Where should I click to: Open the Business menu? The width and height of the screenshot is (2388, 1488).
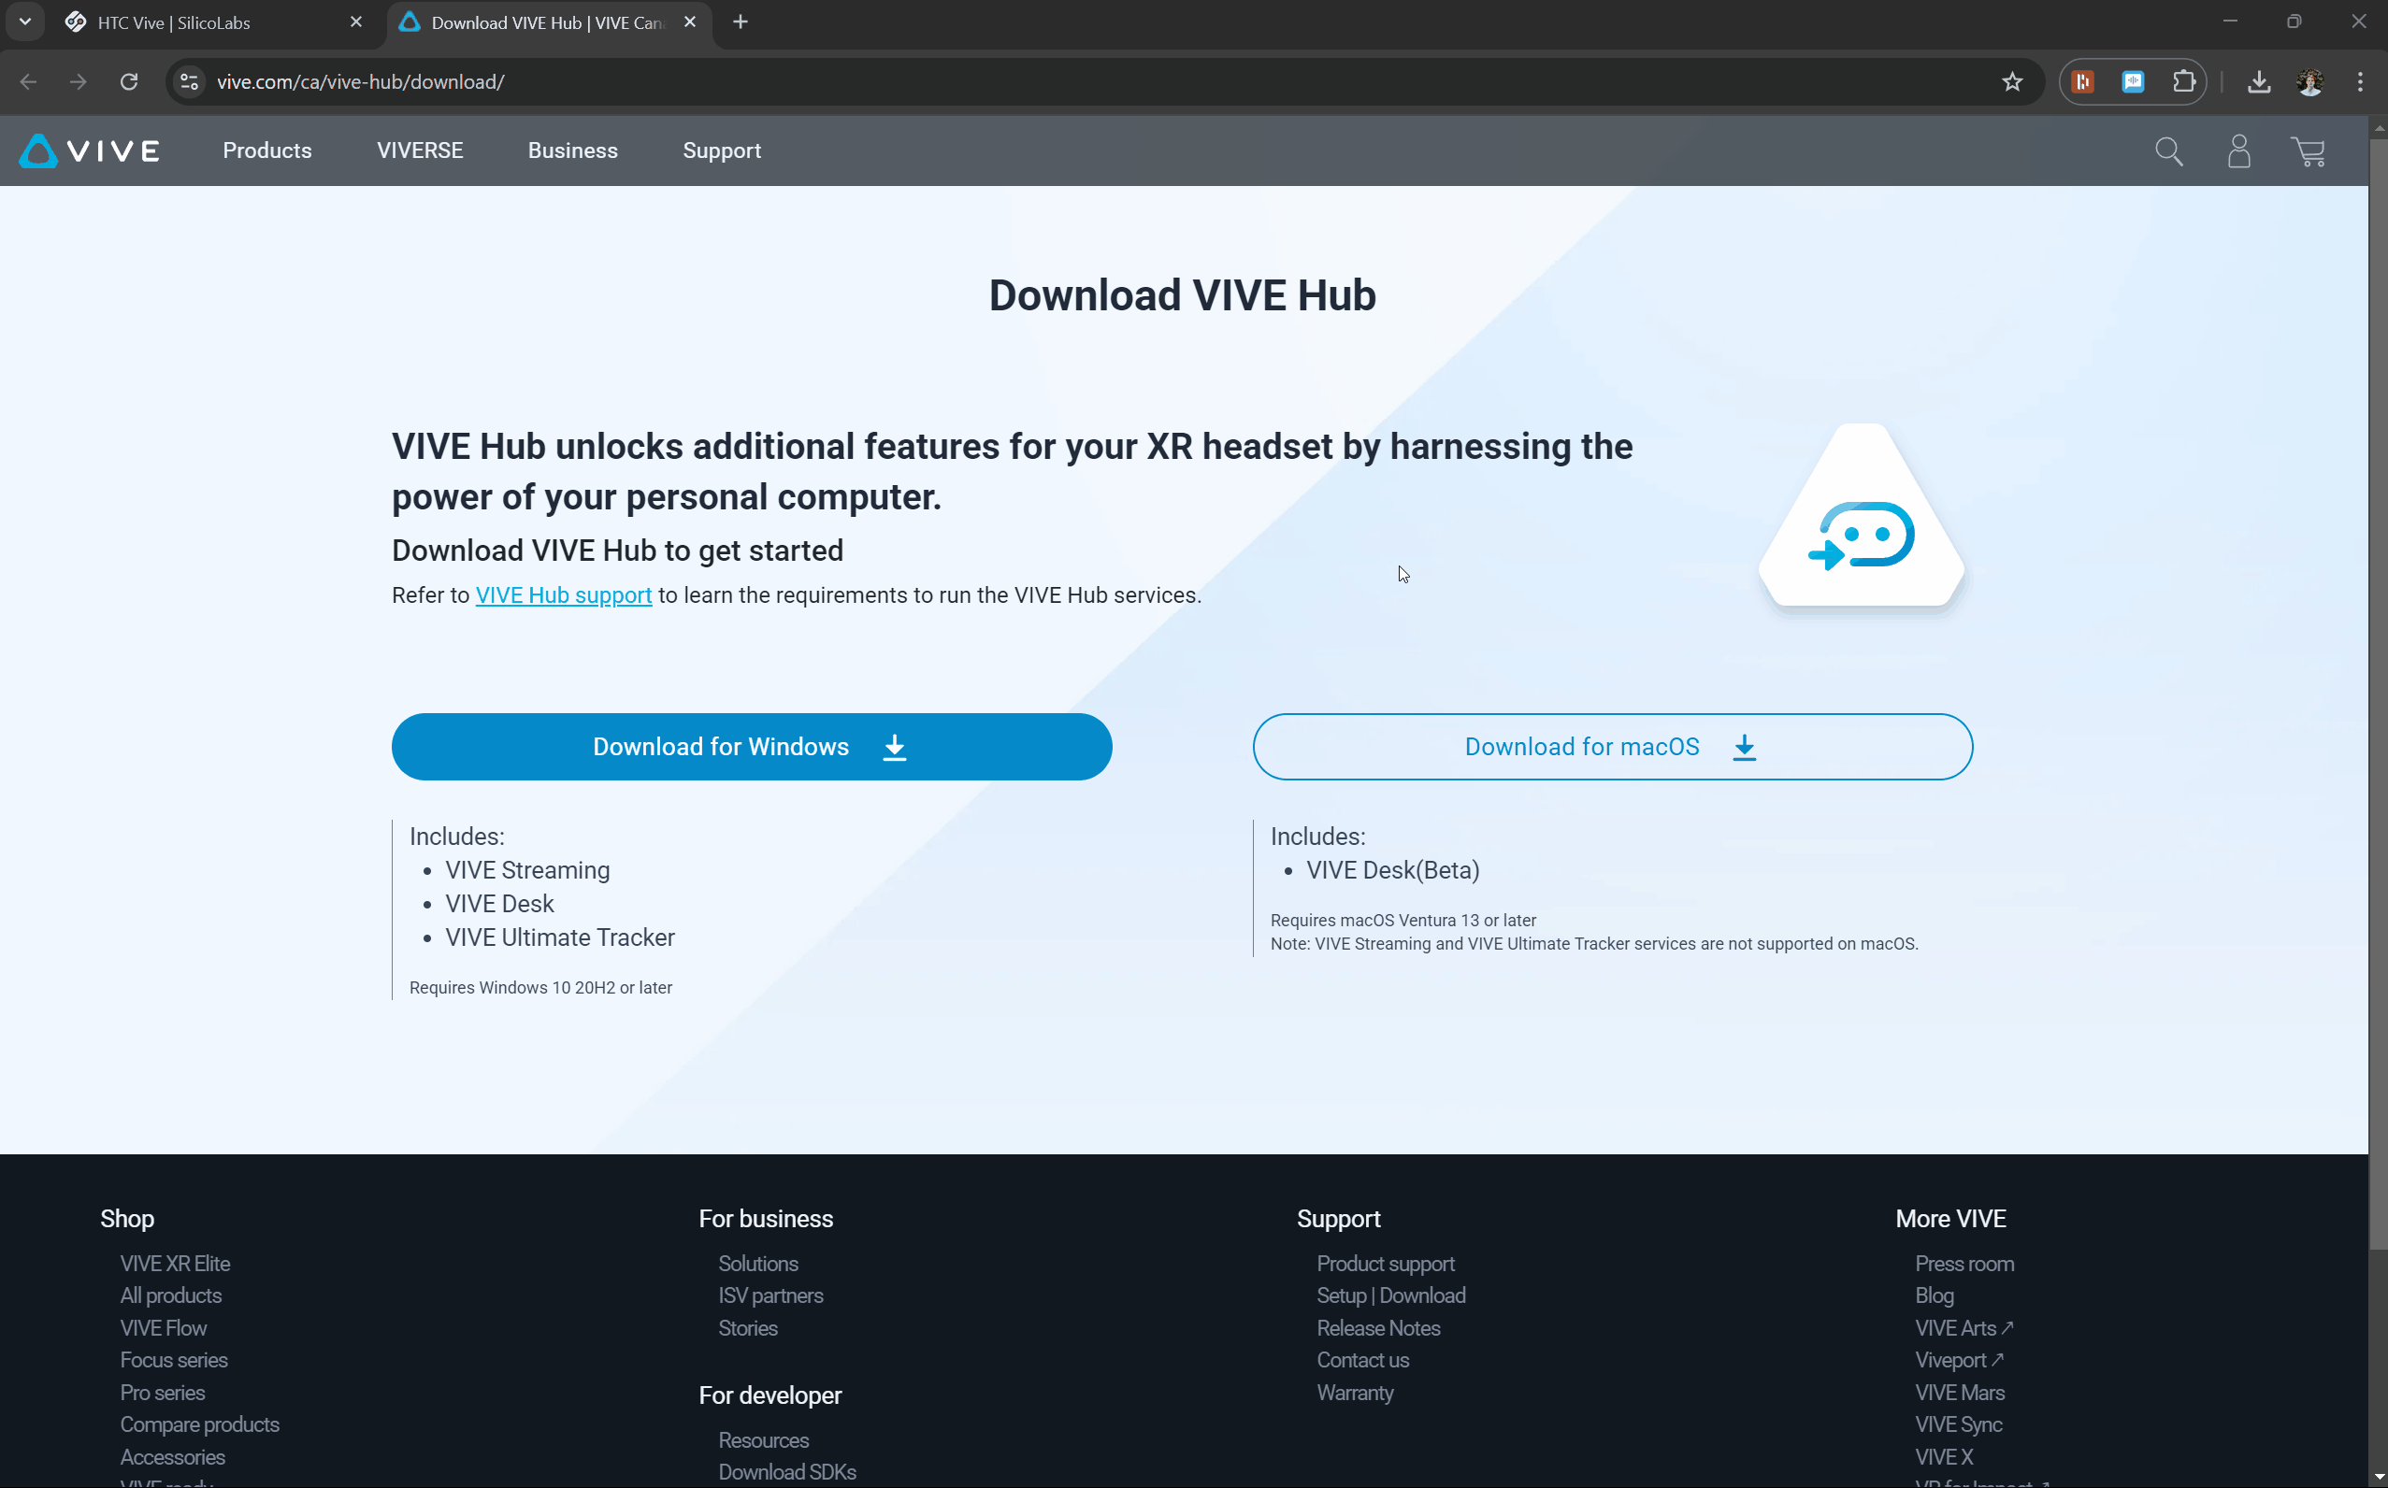click(573, 150)
